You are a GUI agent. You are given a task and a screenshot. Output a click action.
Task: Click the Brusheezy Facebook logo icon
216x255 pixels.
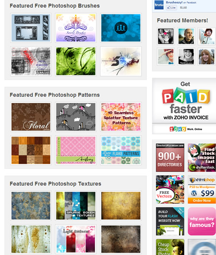coord(159,5)
